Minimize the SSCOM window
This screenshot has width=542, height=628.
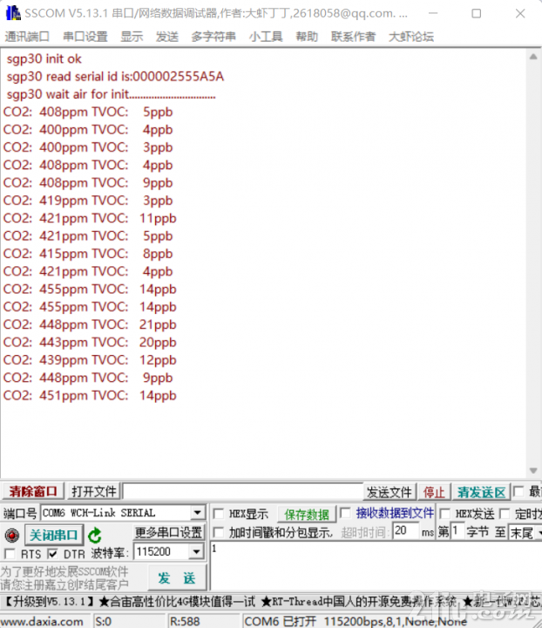point(433,14)
